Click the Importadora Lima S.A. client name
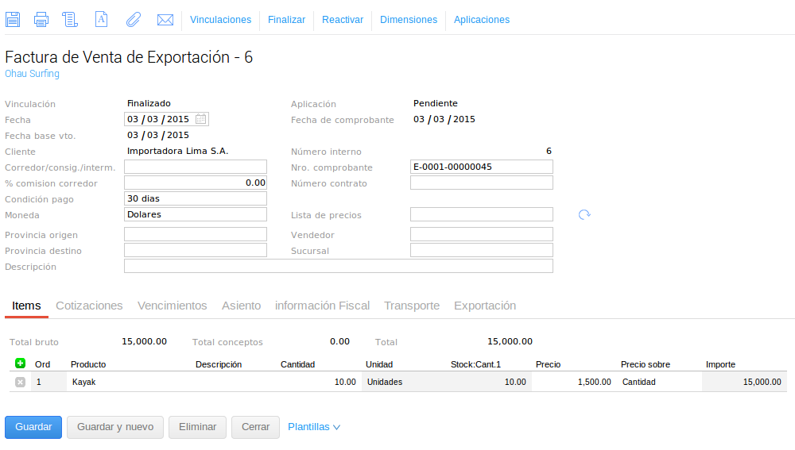The image size is (795, 450). click(x=177, y=151)
